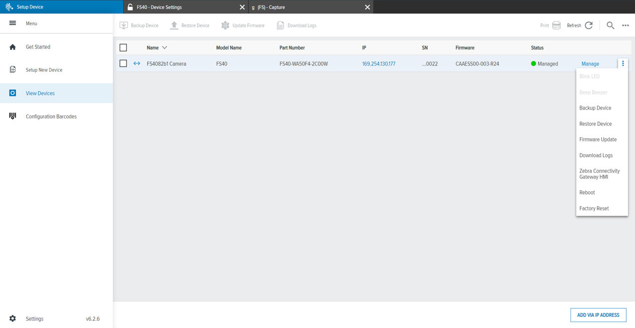Click the ADD VIA IP ADDRESS button
The width and height of the screenshot is (635, 328).
(598, 315)
